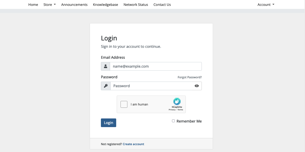Click the hCaptcha Privacy link
Screen dimensions: 305x152
point(172,110)
